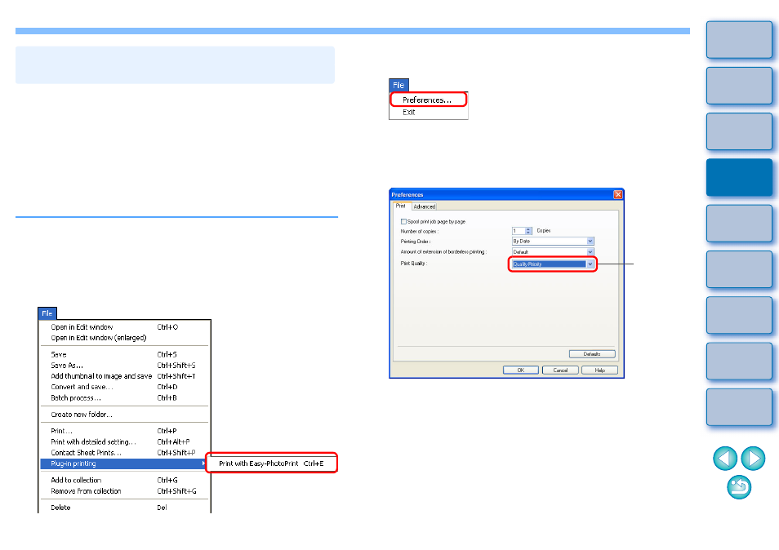Choose Save As... menu item
The height and width of the screenshot is (550, 779).
point(125,366)
